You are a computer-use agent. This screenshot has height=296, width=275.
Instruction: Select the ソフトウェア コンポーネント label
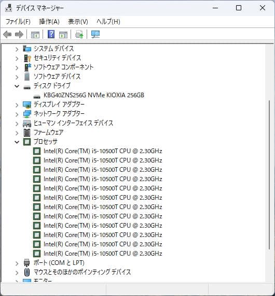point(64,67)
